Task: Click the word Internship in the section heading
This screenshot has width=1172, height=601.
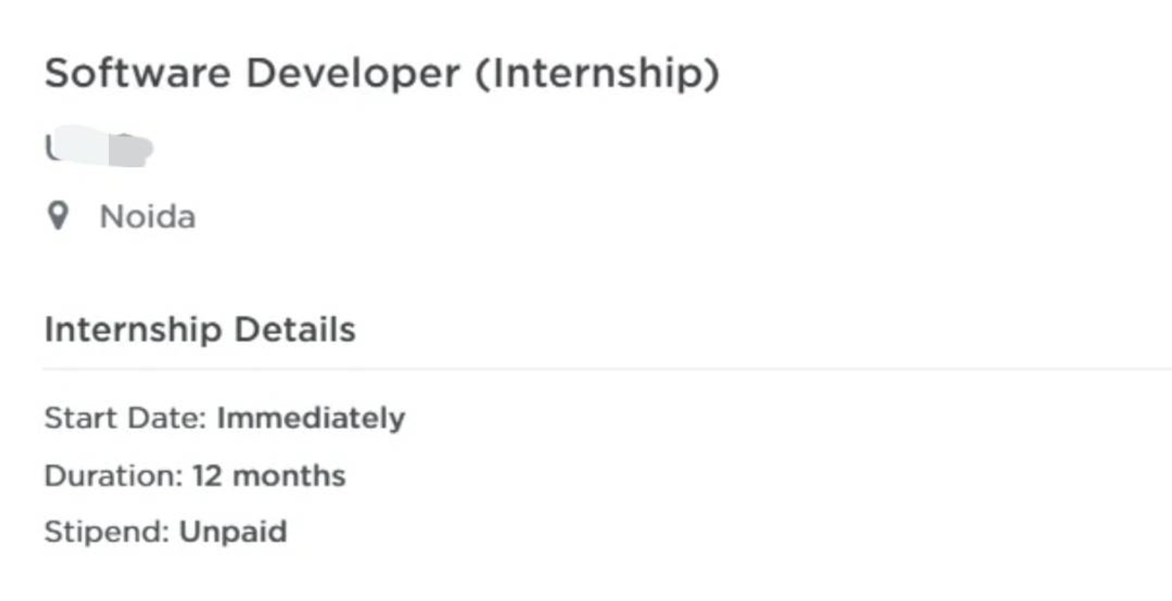Action: [133, 330]
